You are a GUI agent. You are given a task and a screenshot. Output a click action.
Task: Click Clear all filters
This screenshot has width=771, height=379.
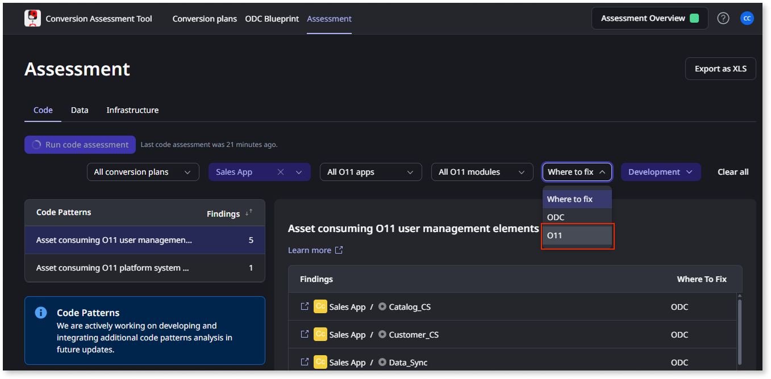[733, 172]
